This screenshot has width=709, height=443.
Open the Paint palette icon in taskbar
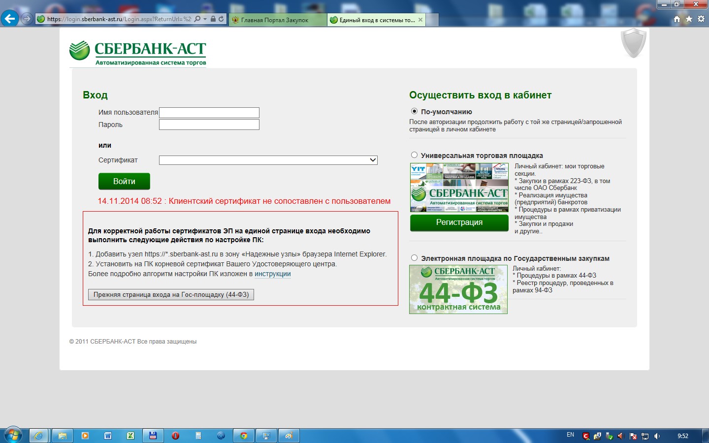click(289, 436)
